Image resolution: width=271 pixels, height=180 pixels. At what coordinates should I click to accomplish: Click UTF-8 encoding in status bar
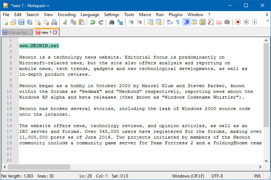217,176
